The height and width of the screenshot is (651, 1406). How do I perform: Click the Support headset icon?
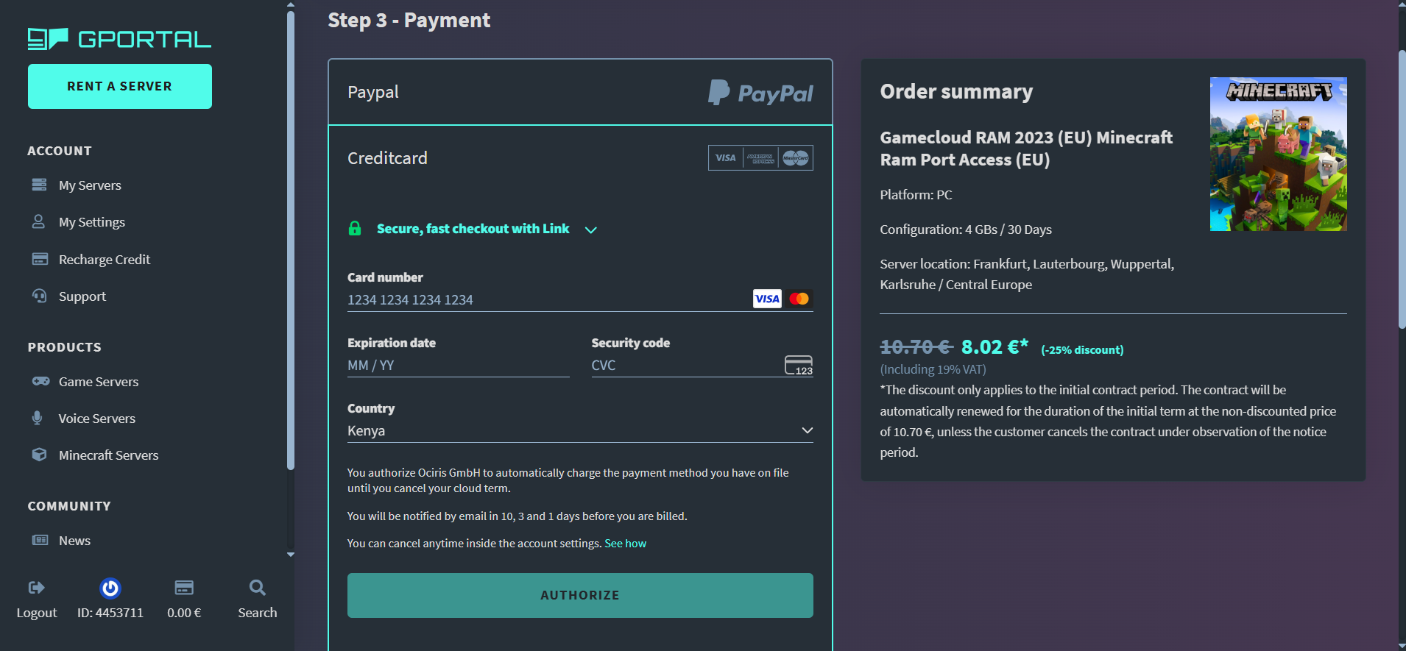click(40, 296)
